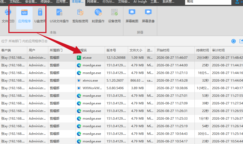The height and width of the screenshot is (144, 243).
Task: Click the Edge icon in the 11:27:13 row
Action: [79, 73]
